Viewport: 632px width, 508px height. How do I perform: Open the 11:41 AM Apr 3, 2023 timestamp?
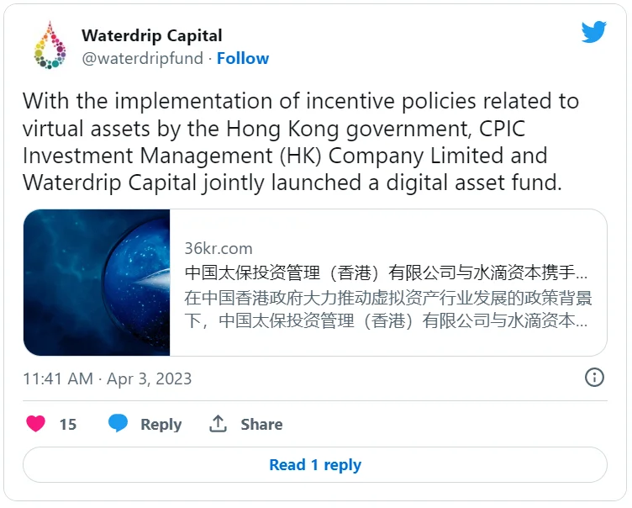[x=108, y=378]
